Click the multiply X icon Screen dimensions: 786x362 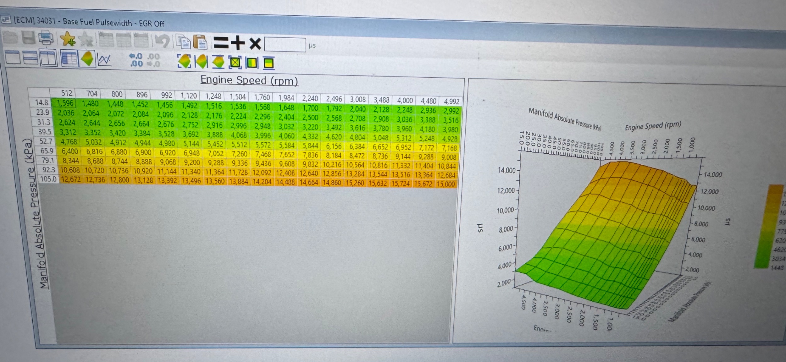(x=255, y=43)
